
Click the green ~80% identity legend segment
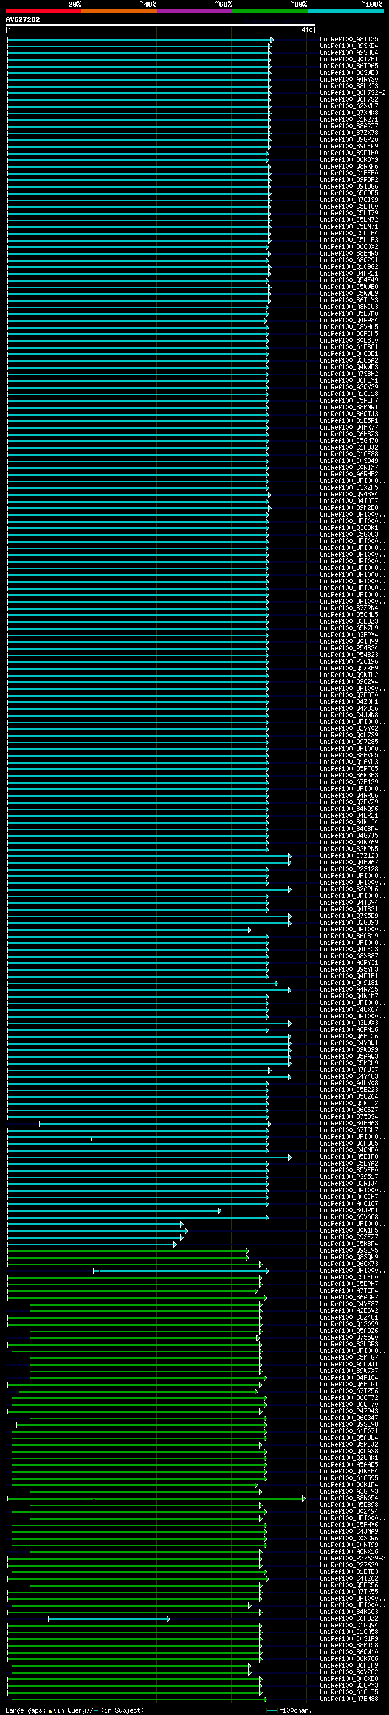pyautogui.click(x=269, y=11)
